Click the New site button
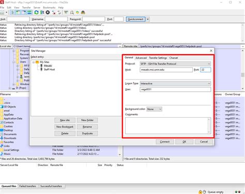 (x=65, y=120)
